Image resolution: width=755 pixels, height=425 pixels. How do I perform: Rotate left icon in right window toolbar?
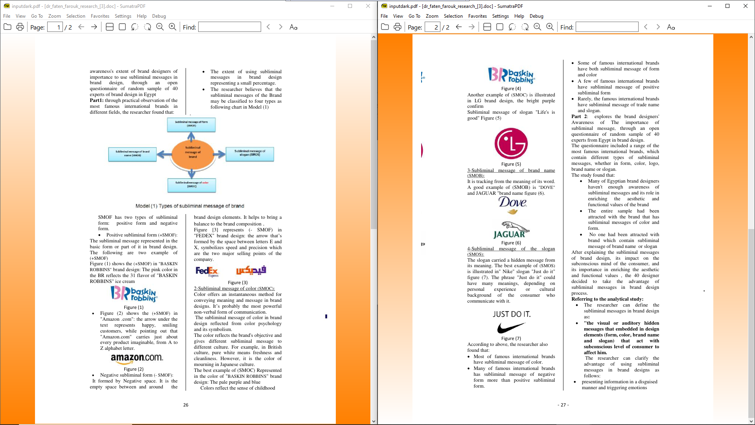tap(512, 27)
